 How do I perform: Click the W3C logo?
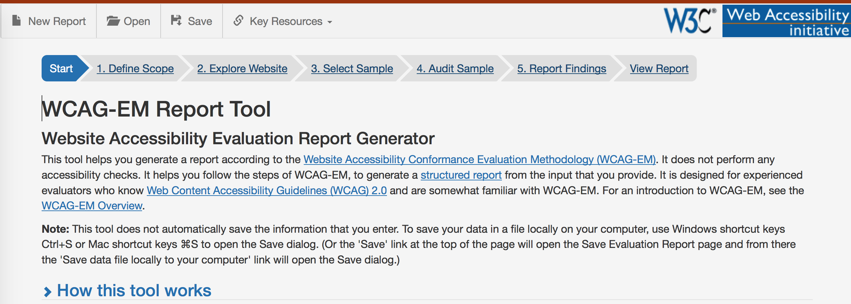690,21
